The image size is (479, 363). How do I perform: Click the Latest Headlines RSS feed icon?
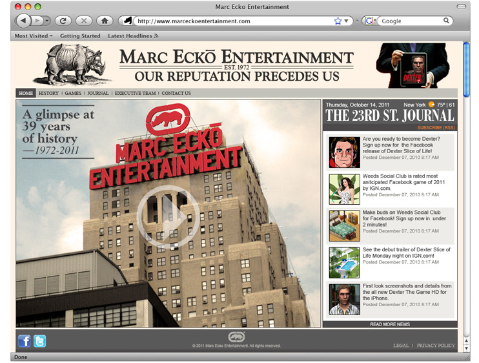[x=156, y=36]
